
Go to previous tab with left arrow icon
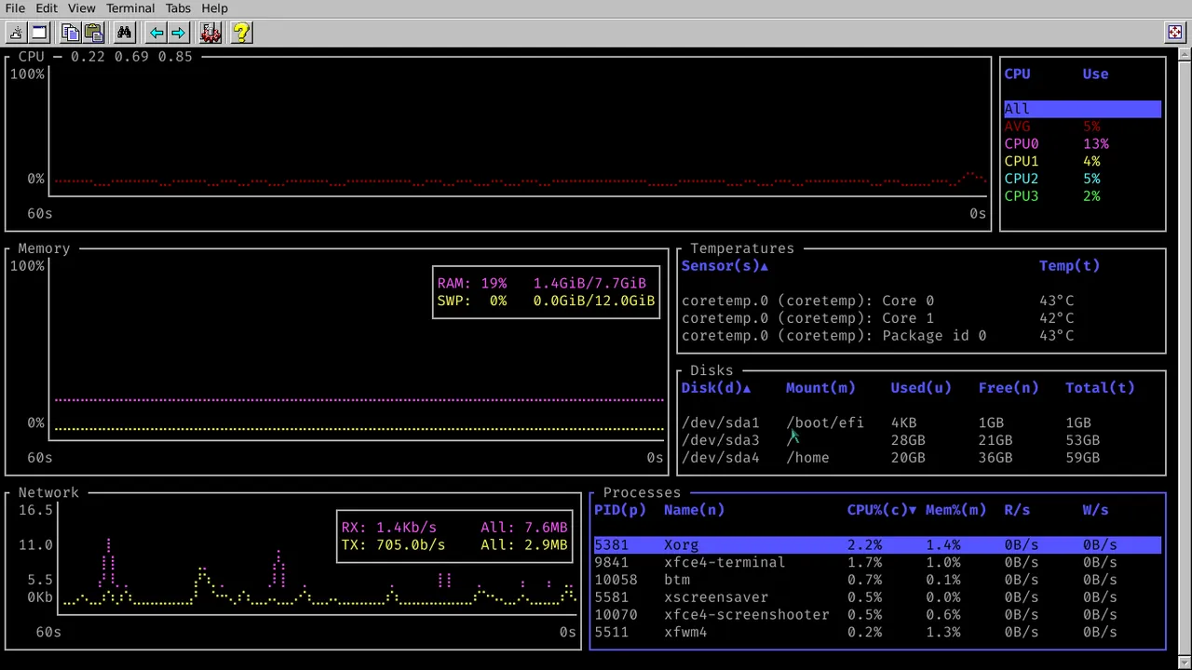point(156,33)
